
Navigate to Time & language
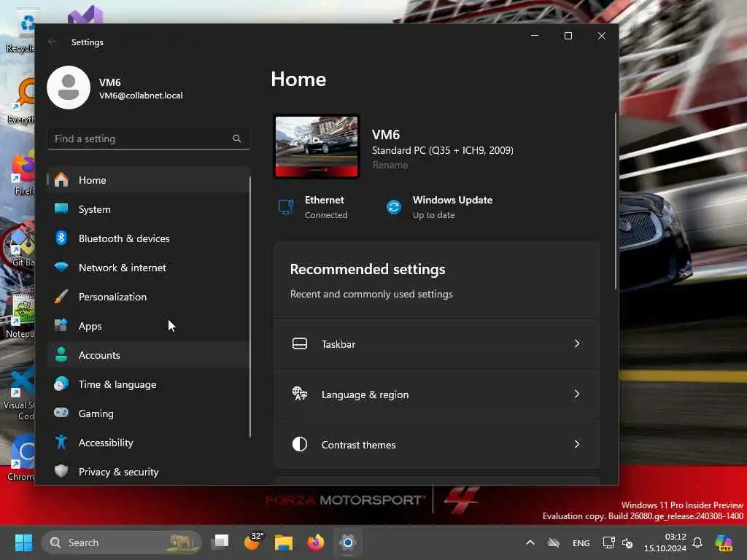tap(149, 384)
